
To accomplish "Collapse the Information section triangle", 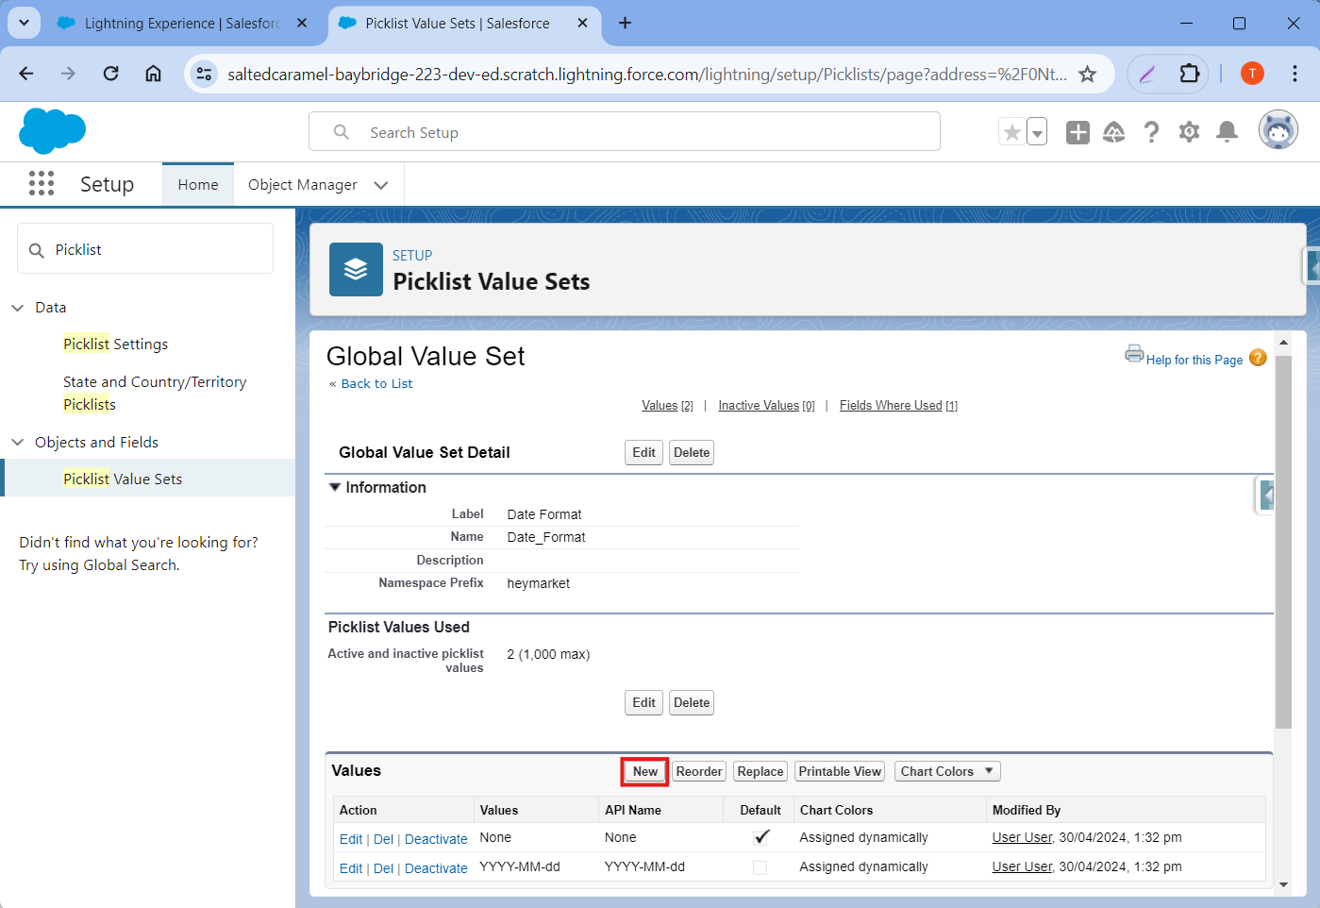I will pos(334,487).
